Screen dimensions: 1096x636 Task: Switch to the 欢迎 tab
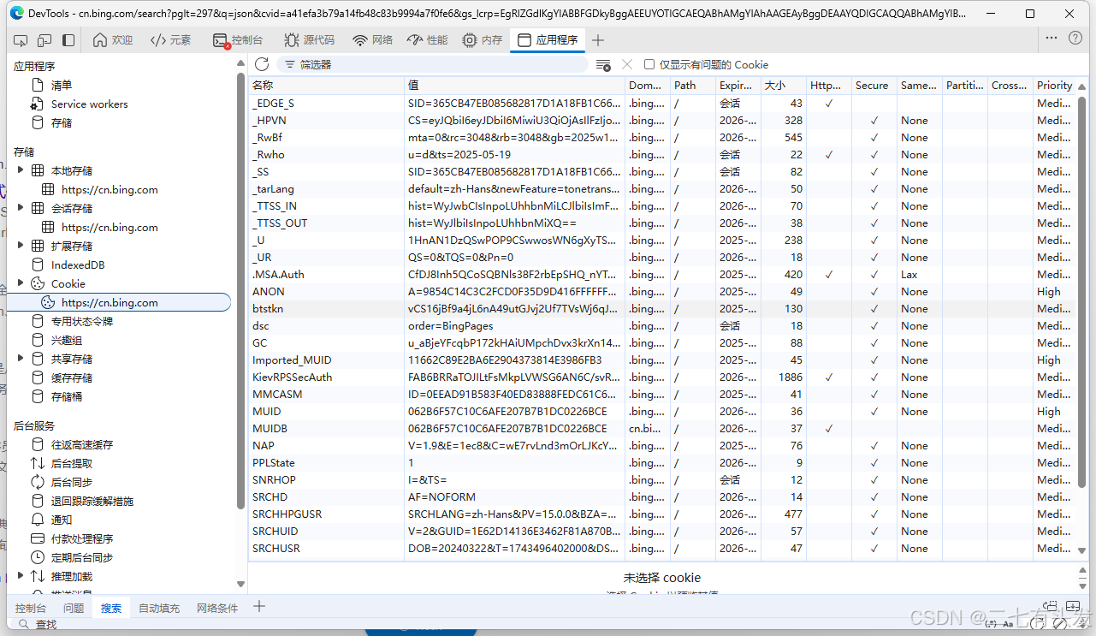coord(113,40)
